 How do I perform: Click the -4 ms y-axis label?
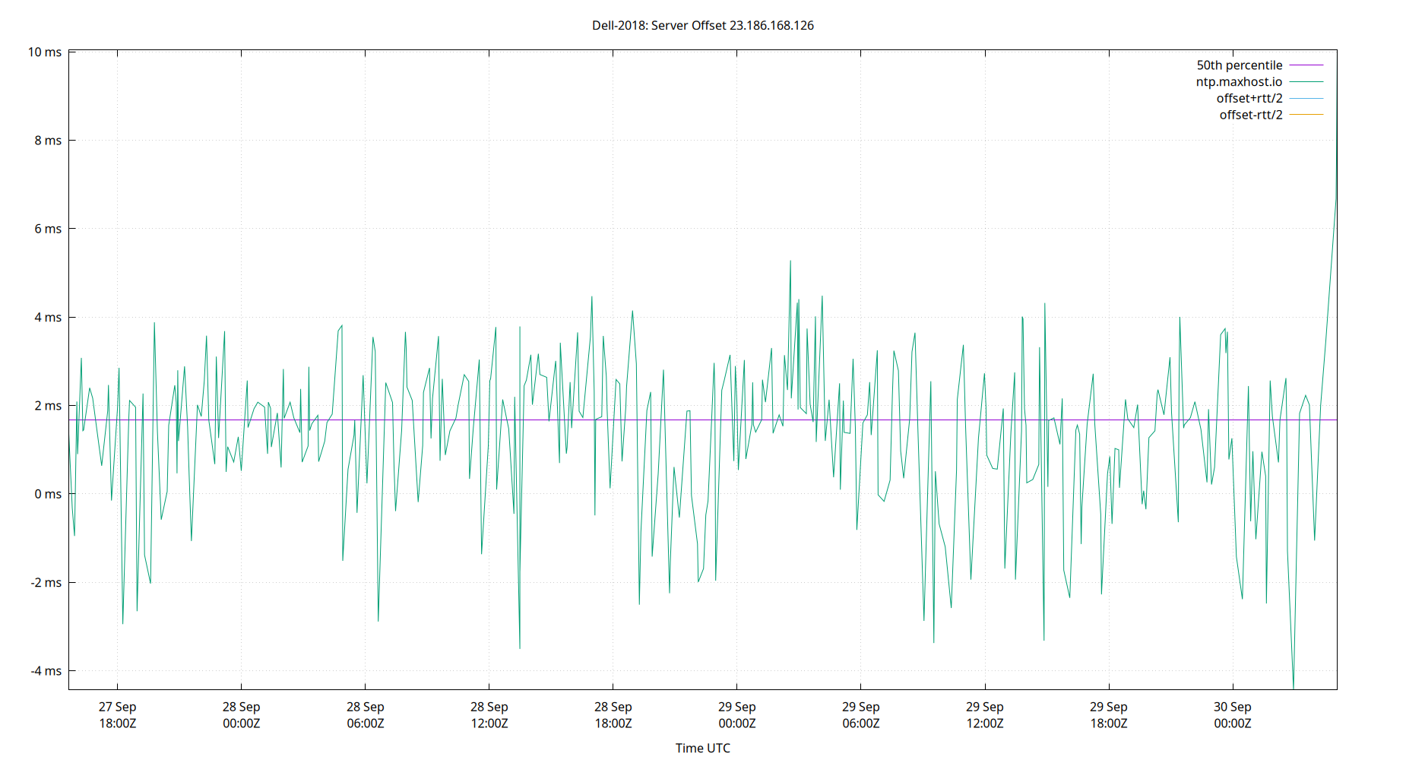[x=46, y=671]
